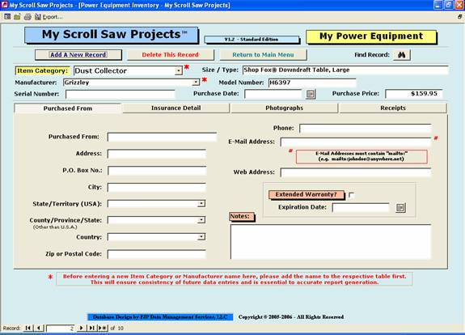Open the State/Territory (USA) dropdown
The height and width of the screenshot is (335, 465).
201,204
